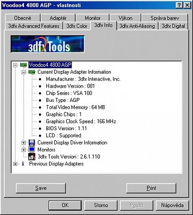Confirm with the OK button
The image size is (193, 215).
click(65, 205)
